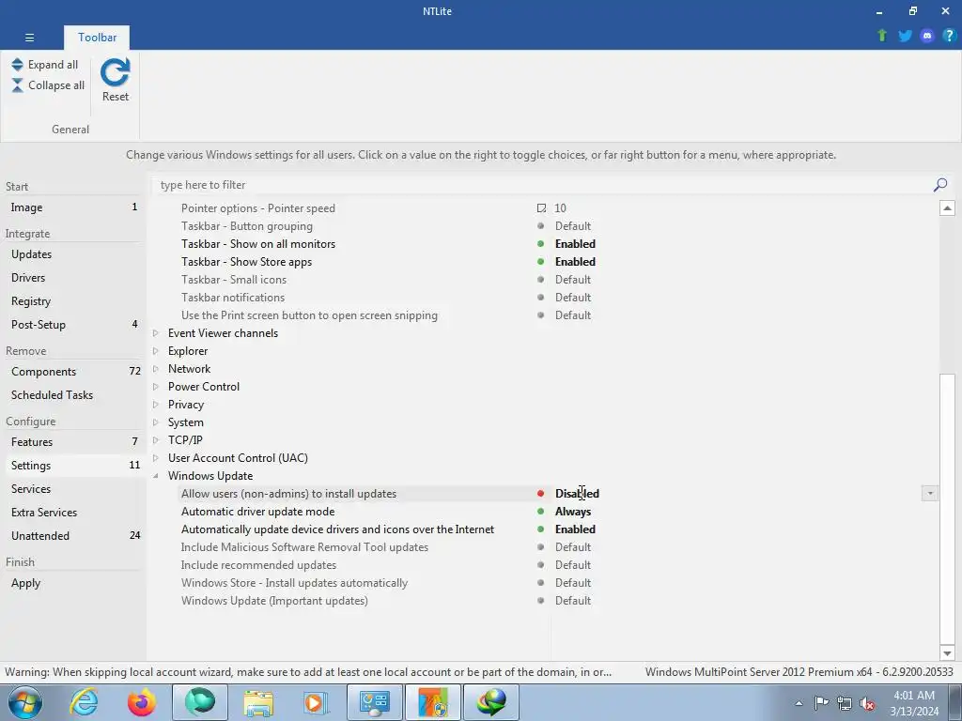Open the Components page
This screenshot has width=962, height=721.
[73, 372]
